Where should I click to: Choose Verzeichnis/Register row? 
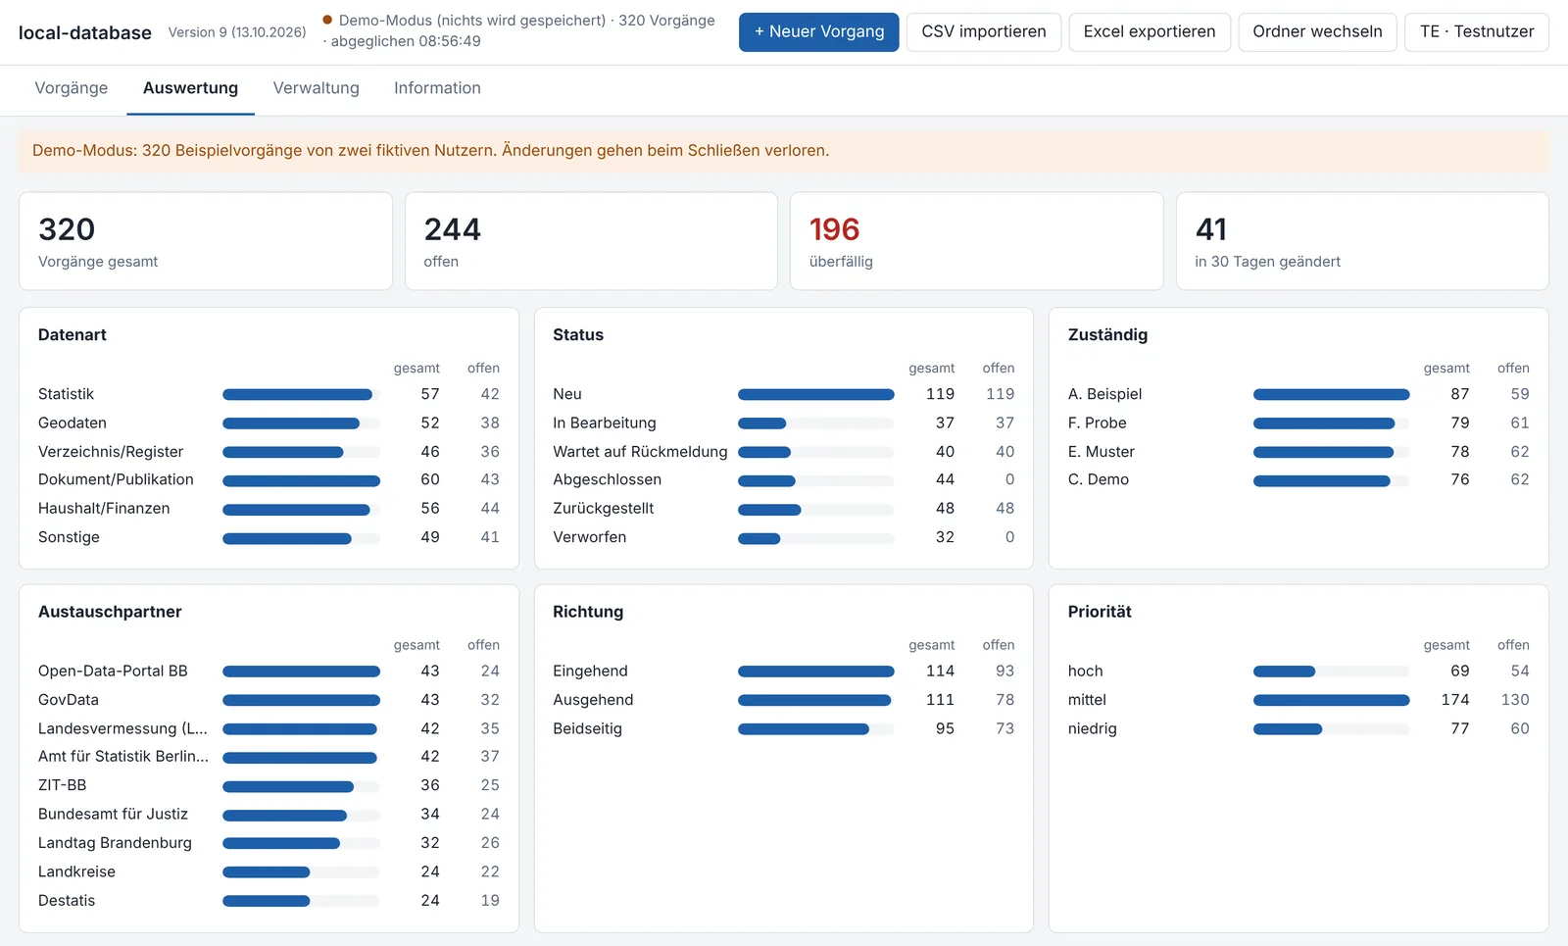coord(269,452)
